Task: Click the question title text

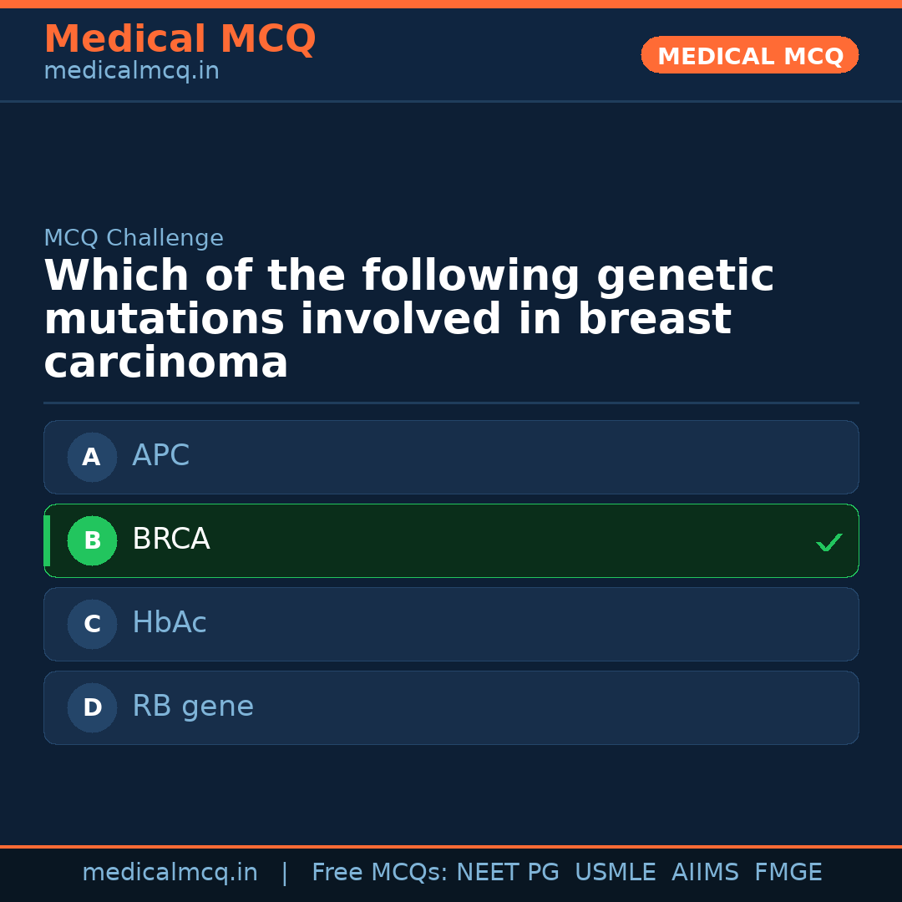Action: pyautogui.click(x=409, y=317)
